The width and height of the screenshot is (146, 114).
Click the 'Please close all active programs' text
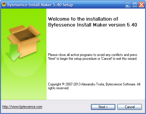[x=93, y=55]
